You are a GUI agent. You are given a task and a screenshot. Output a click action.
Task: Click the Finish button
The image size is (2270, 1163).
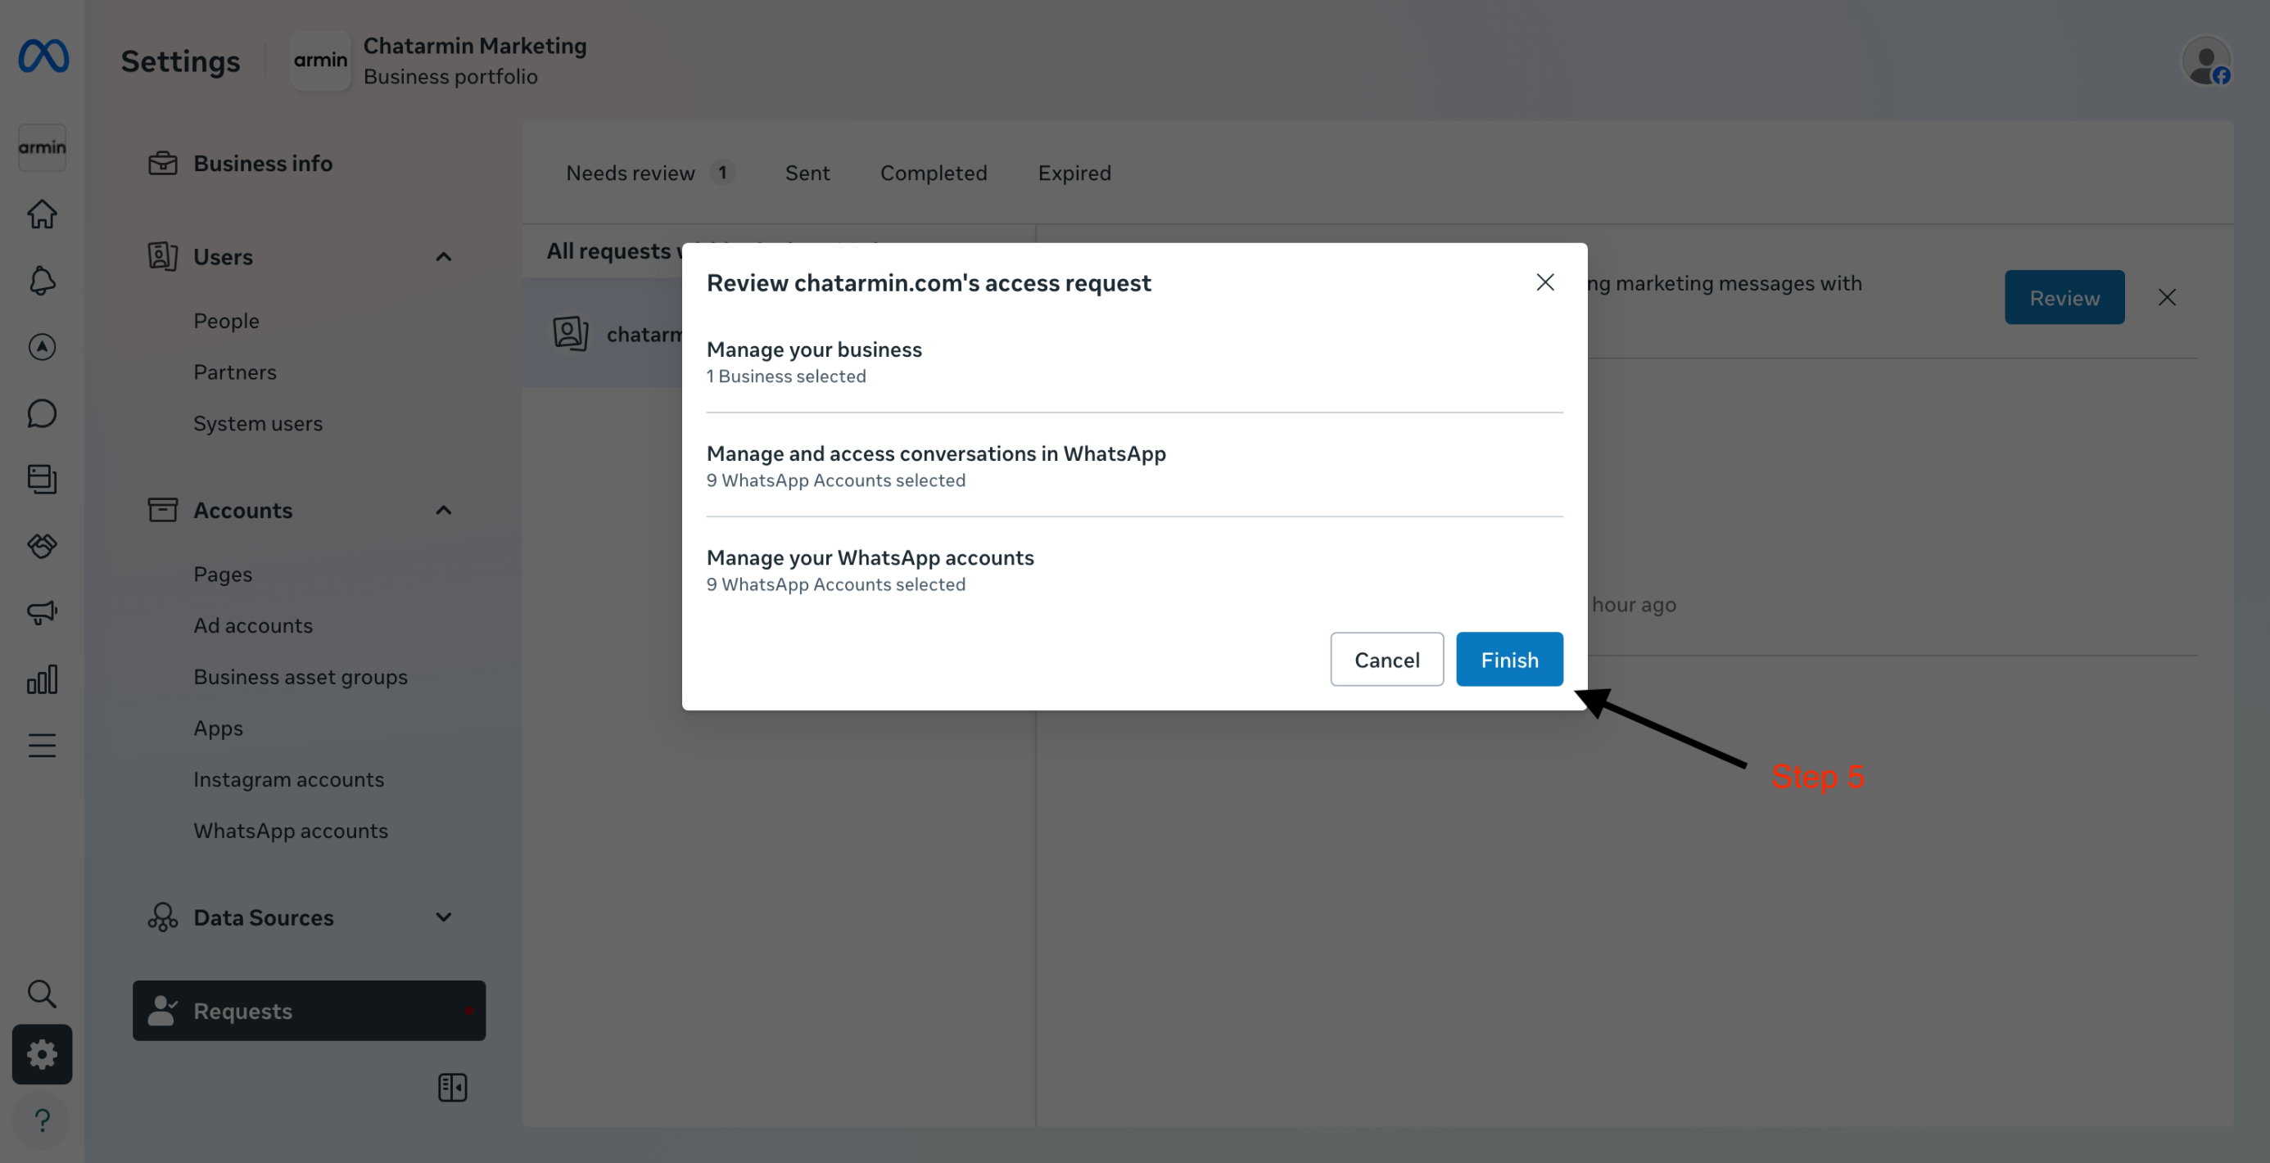click(1508, 660)
